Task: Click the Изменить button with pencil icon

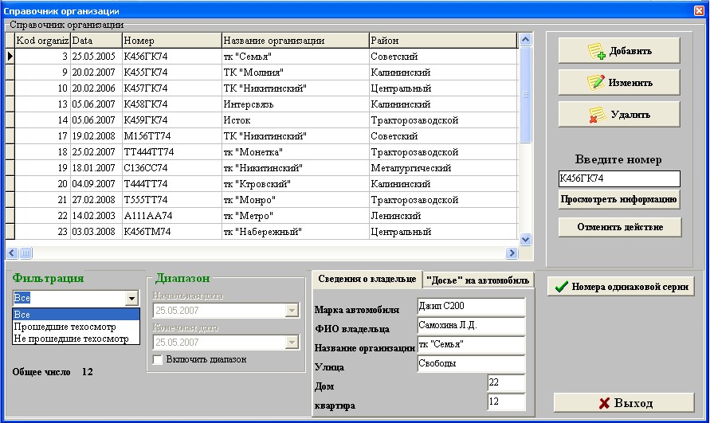Action: click(619, 82)
